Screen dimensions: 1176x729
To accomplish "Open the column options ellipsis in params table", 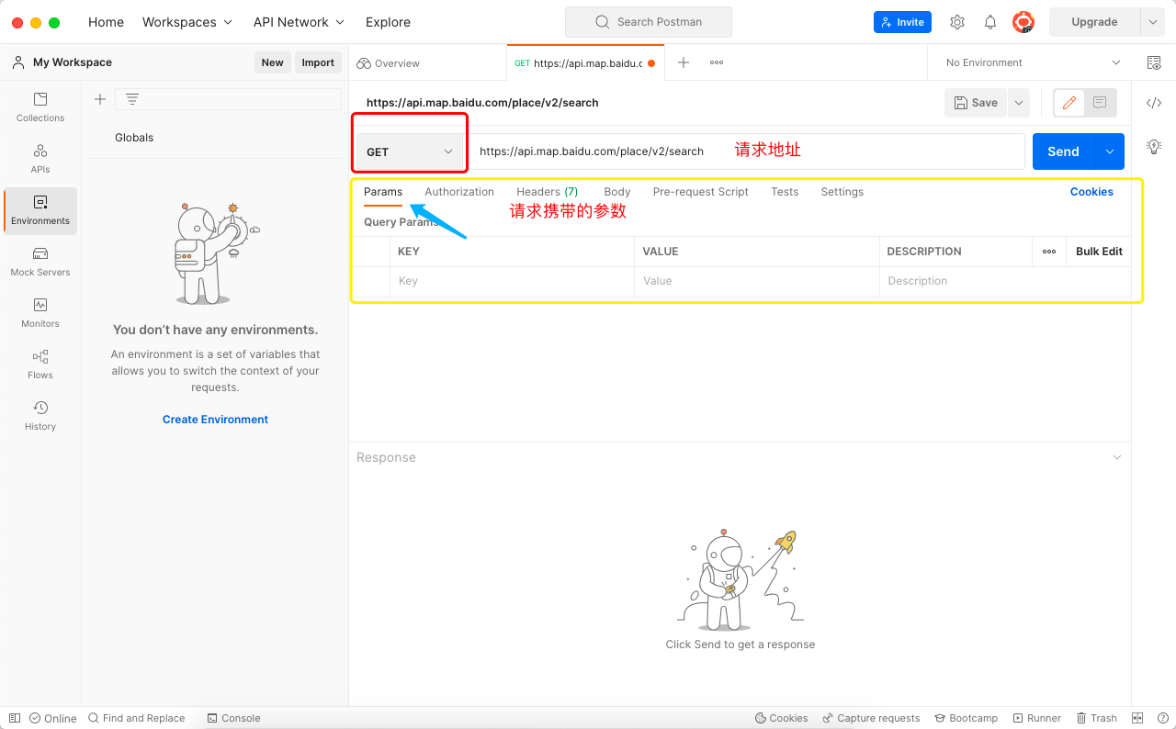I will [x=1049, y=252].
